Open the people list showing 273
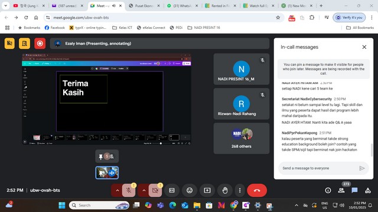 341,190
